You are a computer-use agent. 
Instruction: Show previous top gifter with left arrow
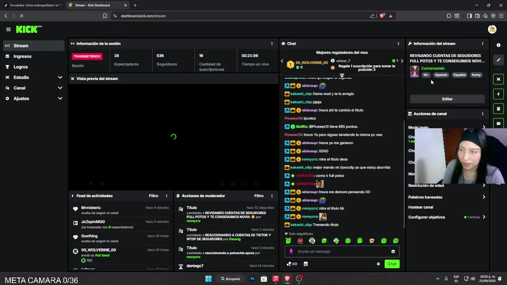[x=282, y=61]
